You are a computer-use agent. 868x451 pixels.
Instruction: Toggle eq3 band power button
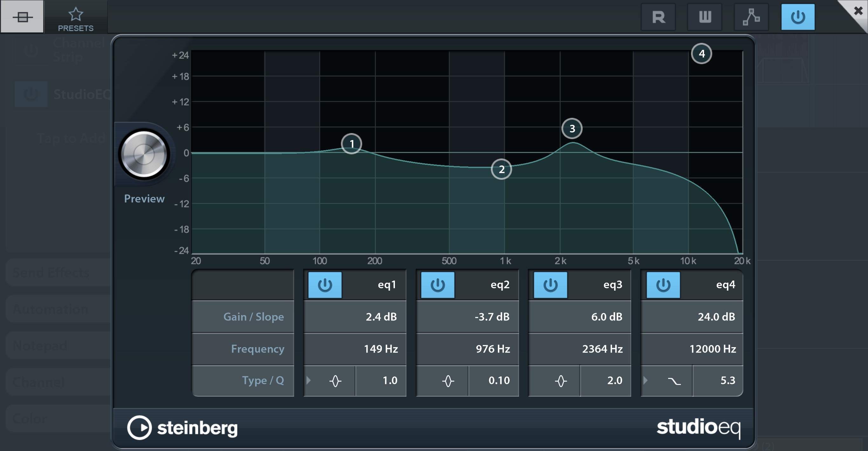(x=551, y=285)
